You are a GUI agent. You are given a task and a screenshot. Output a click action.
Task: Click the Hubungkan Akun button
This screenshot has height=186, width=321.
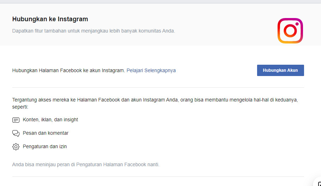tap(280, 70)
